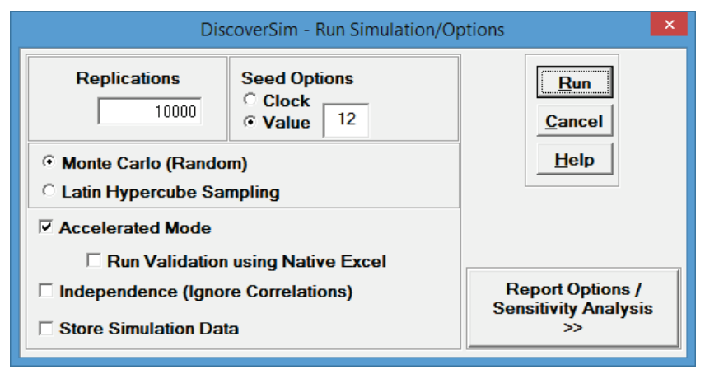The height and width of the screenshot is (374, 705).
Task: Focus the seed value field containing 12
Action: coord(346,120)
